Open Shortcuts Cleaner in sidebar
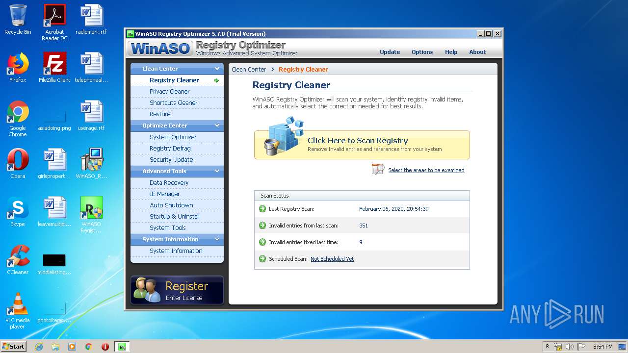Screen dimensions: 628x353 (x=177, y=102)
